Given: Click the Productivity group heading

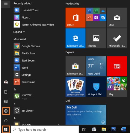Looking at the screenshot, I should click(x=72, y=4).
